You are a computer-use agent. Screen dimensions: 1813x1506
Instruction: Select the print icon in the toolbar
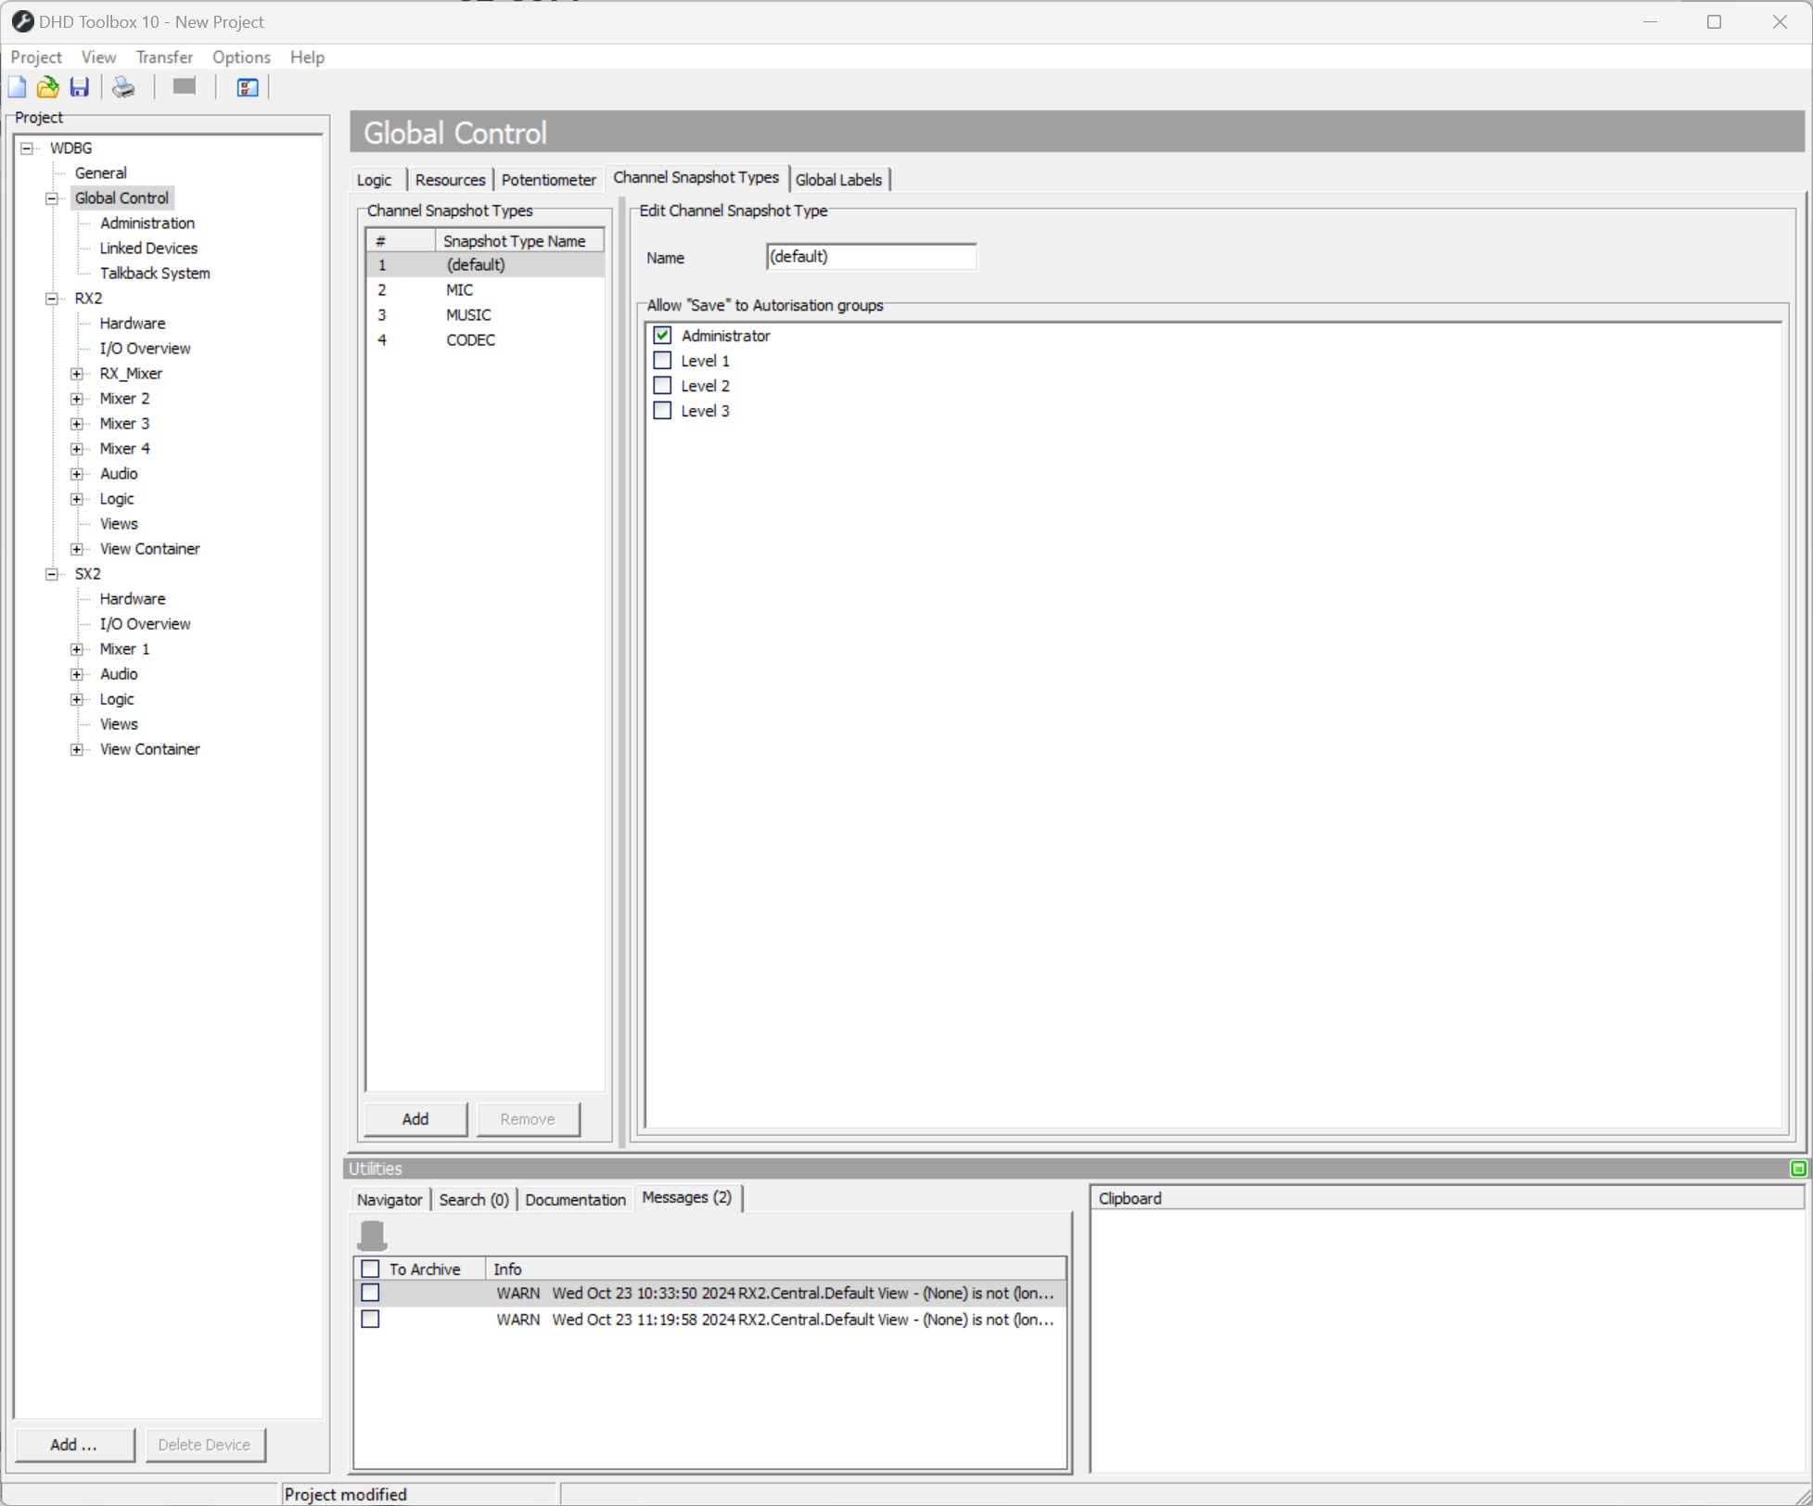(x=122, y=86)
